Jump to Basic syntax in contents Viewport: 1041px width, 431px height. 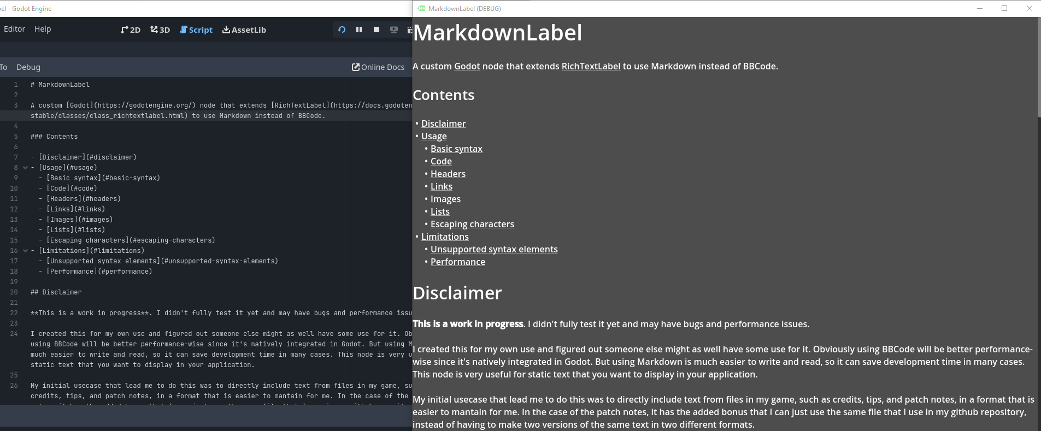[x=456, y=149]
